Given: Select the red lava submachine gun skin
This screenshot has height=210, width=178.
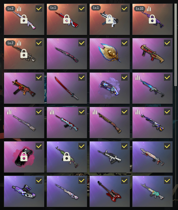Looking at the screenshot, I should [x=24, y=88].
